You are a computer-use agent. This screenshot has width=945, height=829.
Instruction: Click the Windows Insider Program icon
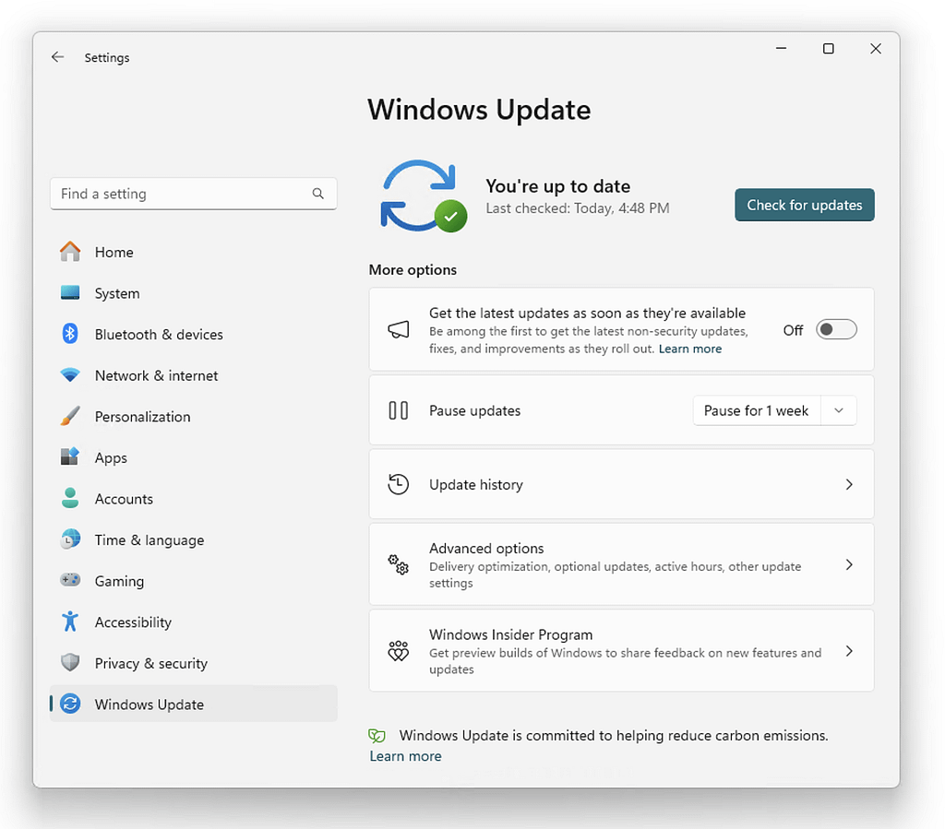398,650
